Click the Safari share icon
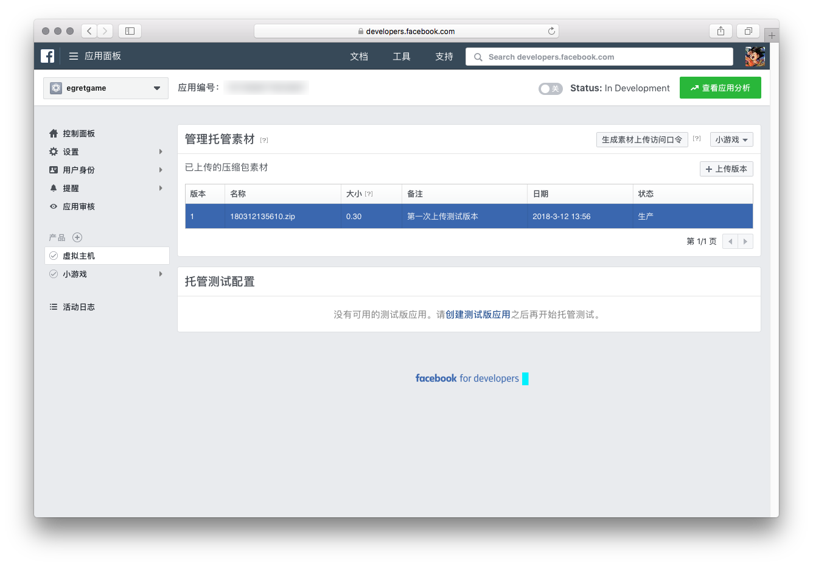 721,31
